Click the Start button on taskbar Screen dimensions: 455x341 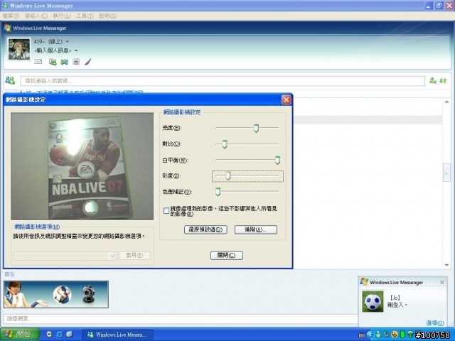tap(20, 335)
